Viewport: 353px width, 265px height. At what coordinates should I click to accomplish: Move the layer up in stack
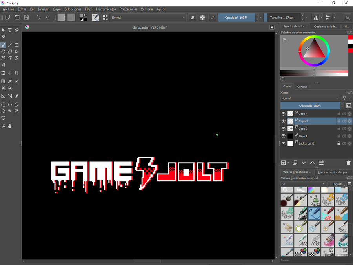313,163
